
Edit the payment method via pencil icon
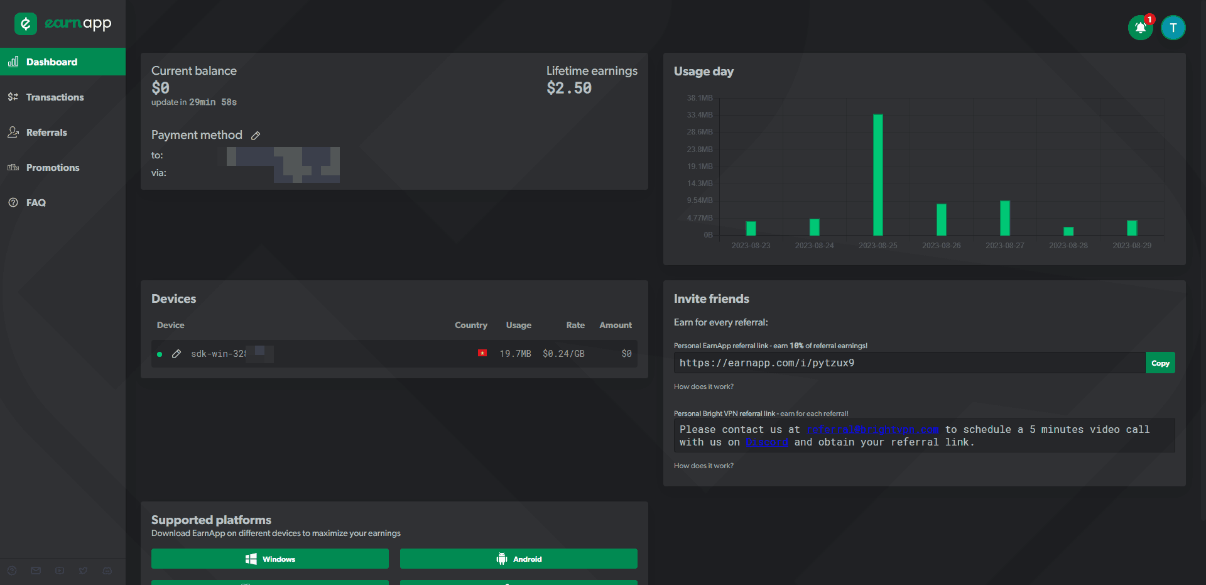pos(256,135)
